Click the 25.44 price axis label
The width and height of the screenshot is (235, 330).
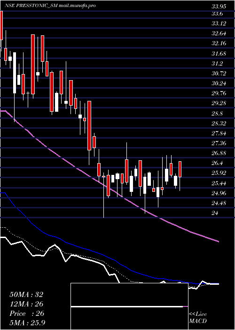(219, 183)
